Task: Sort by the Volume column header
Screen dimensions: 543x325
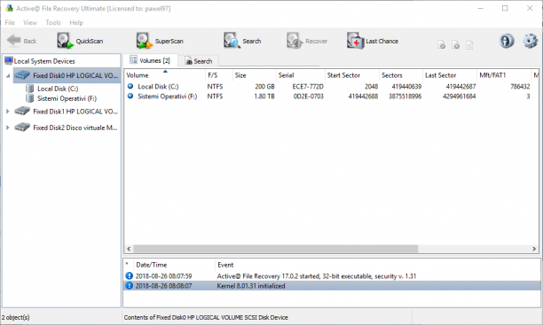Action: pos(165,75)
